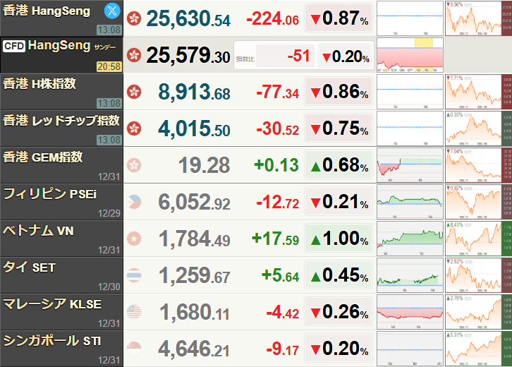
Task: Click the CFD price 25,579.30
Action: tap(188, 55)
